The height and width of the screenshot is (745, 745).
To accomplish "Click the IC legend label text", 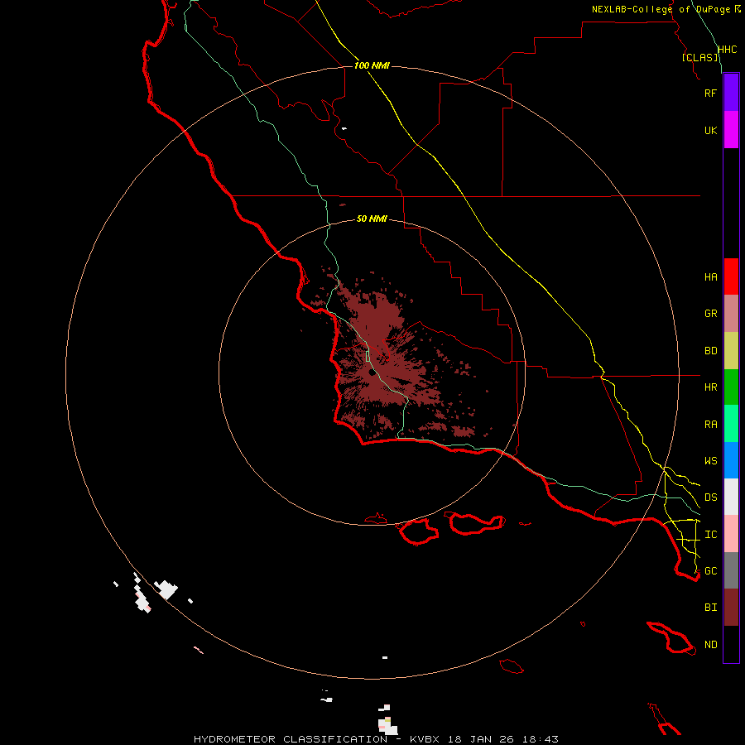I will tap(711, 535).
